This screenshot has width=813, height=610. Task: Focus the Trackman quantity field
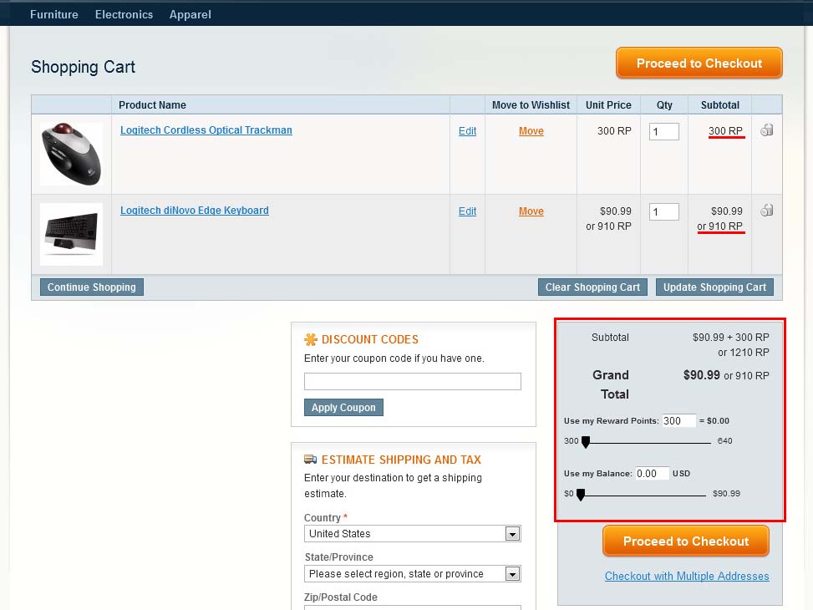pyautogui.click(x=663, y=131)
